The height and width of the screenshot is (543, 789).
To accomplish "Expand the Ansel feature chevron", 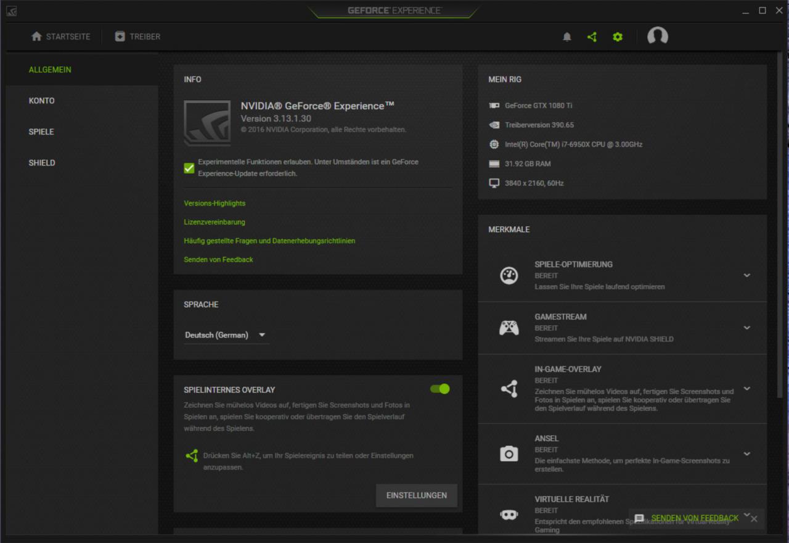I will coord(746,454).
